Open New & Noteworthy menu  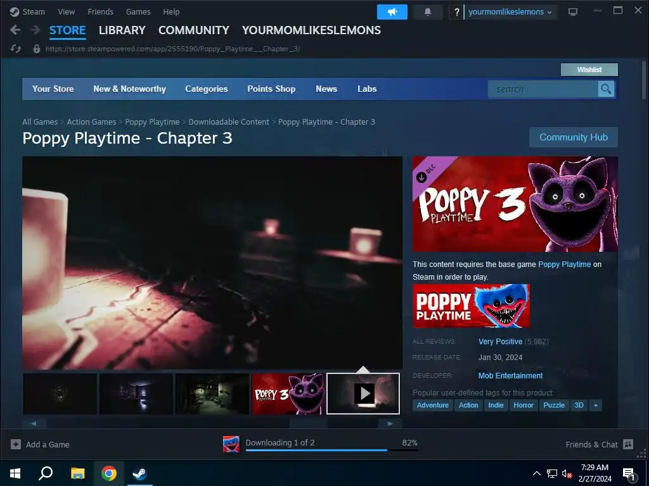pyautogui.click(x=129, y=89)
